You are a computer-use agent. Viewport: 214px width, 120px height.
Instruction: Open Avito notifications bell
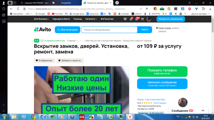click(x=131, y=19)
